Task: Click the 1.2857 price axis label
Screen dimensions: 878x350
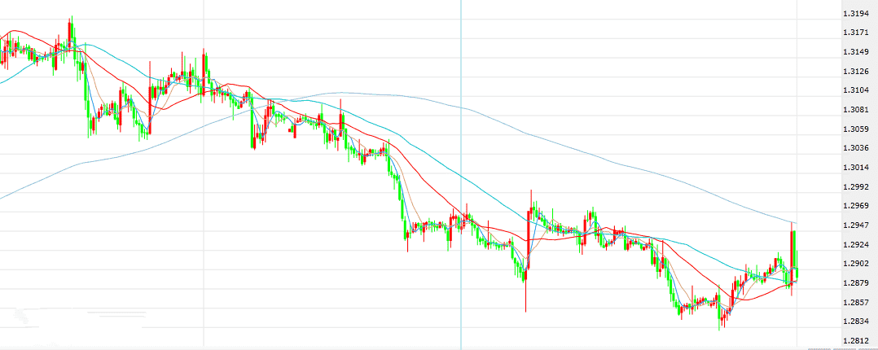Action: (x=858, y=303)
